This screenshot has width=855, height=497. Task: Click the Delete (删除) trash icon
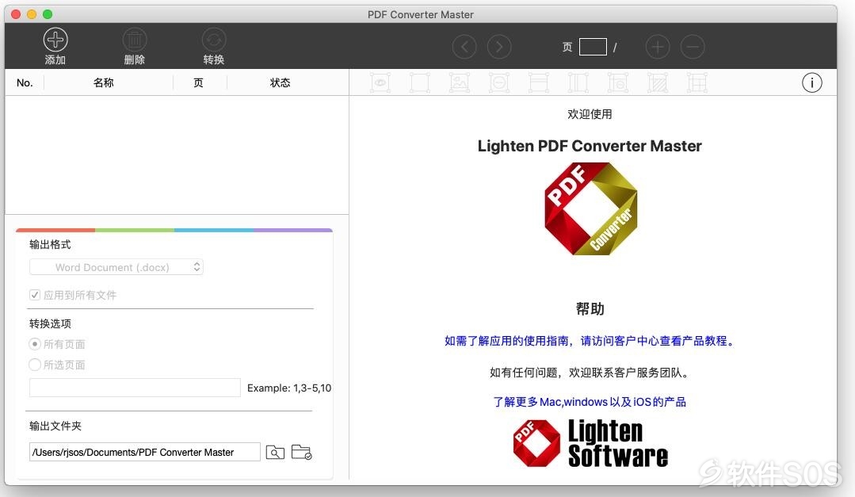click(x=134, y=40)
